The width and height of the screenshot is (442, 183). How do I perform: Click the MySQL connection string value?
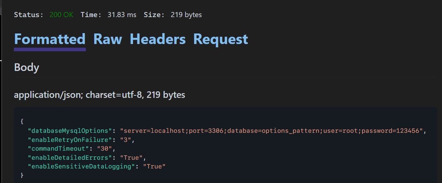pos(271,130)
